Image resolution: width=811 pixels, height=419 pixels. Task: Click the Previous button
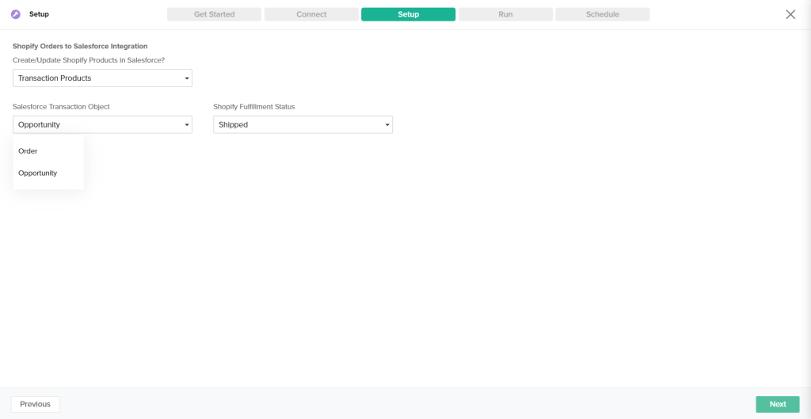[x=35, y=404]
